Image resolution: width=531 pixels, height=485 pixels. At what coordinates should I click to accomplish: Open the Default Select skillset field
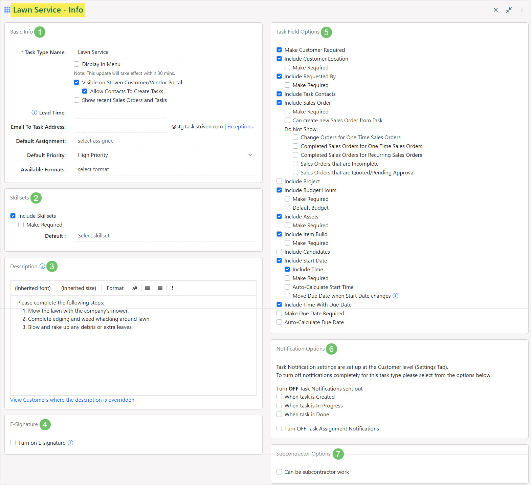(x=165, y=235)
